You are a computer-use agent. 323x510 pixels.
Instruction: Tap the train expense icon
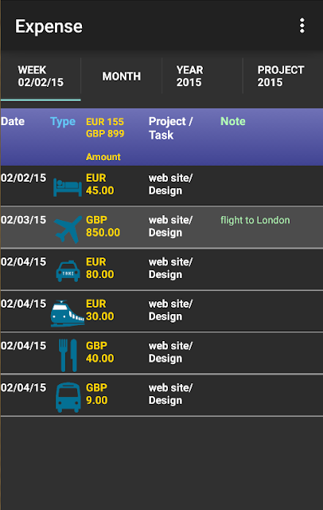[x=68, y=313]
